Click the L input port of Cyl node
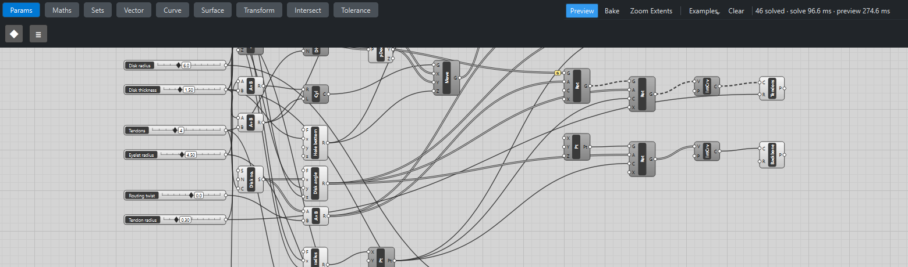The image size is (908, 267). (x=304, y=98)
